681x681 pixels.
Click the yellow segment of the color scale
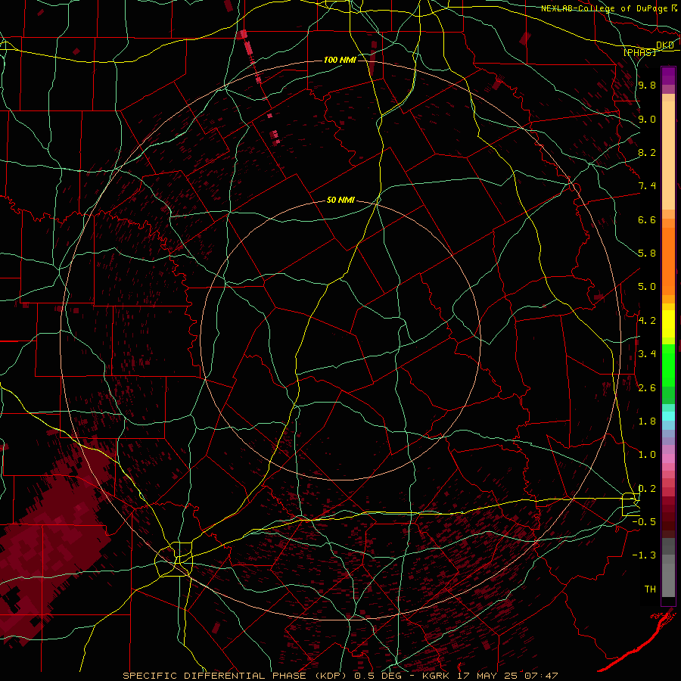click(x=668, y=324)
